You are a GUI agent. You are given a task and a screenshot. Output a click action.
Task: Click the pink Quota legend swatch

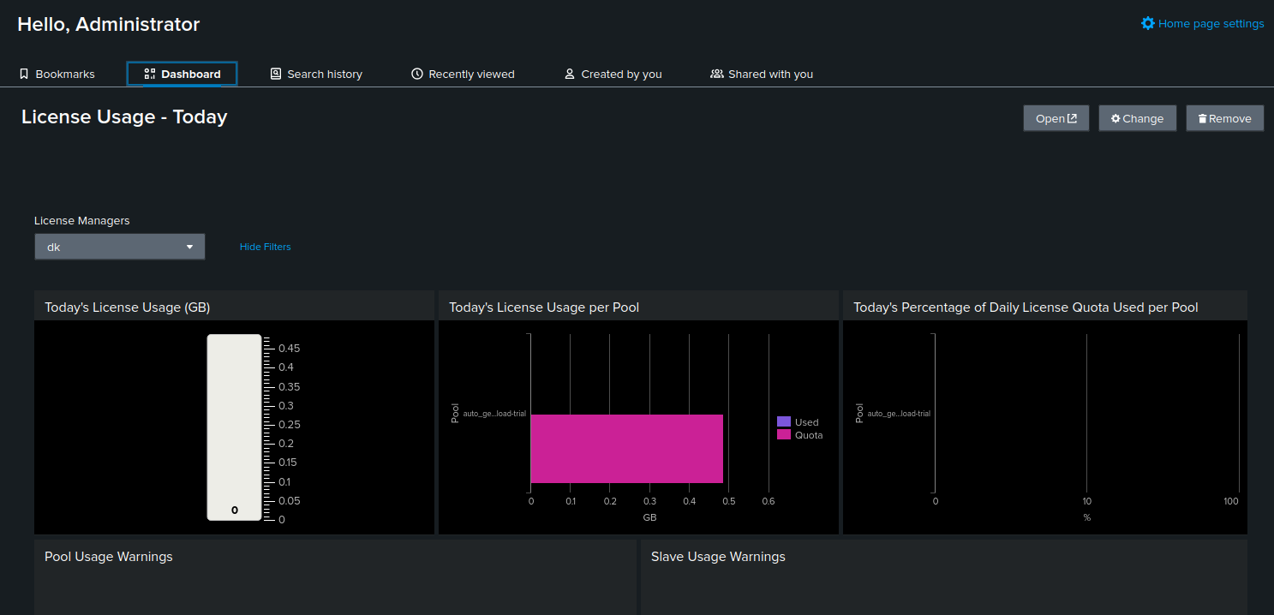pyautogui.click(x=785, y=434)
